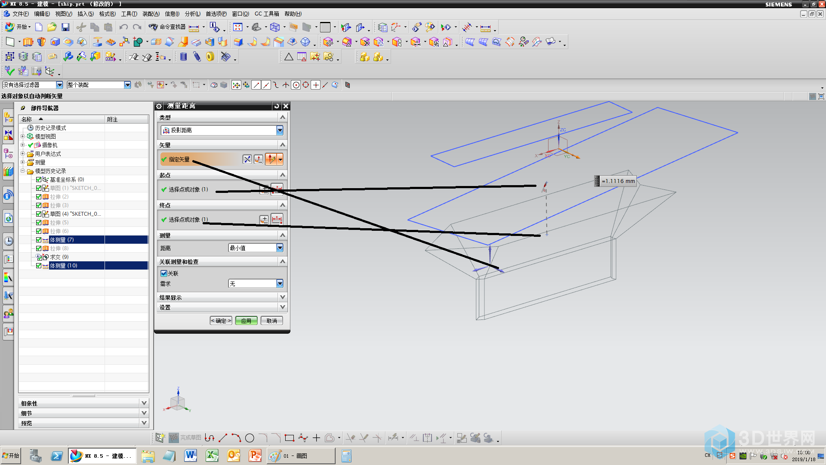This screenshot has height=465, width=826.
Task: Expand the 结果显示 section
Action: point(222,298)
